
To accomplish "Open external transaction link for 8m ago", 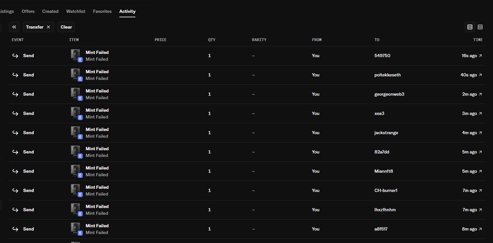I will tap(481, 229).
